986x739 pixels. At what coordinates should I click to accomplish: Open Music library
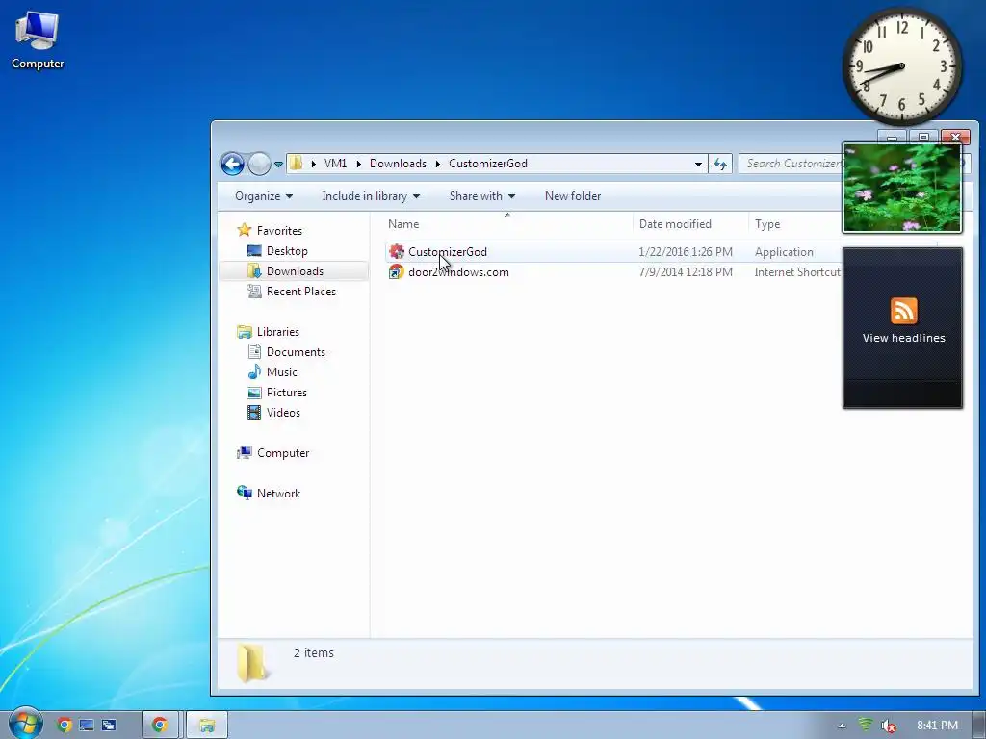pyautogui.click(x=282, y=372)
